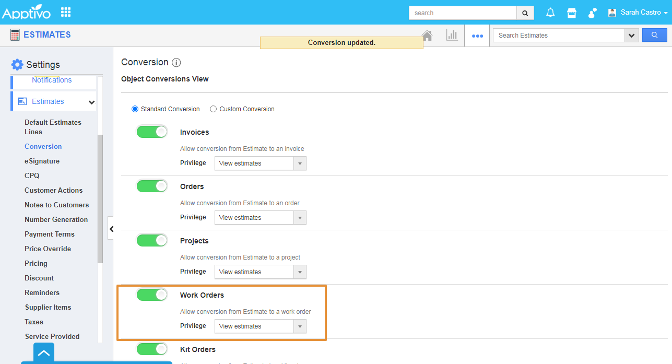Screen dimensions: 672x364
Task: Open Notifications settings link
Action: (x=52, y=80)
